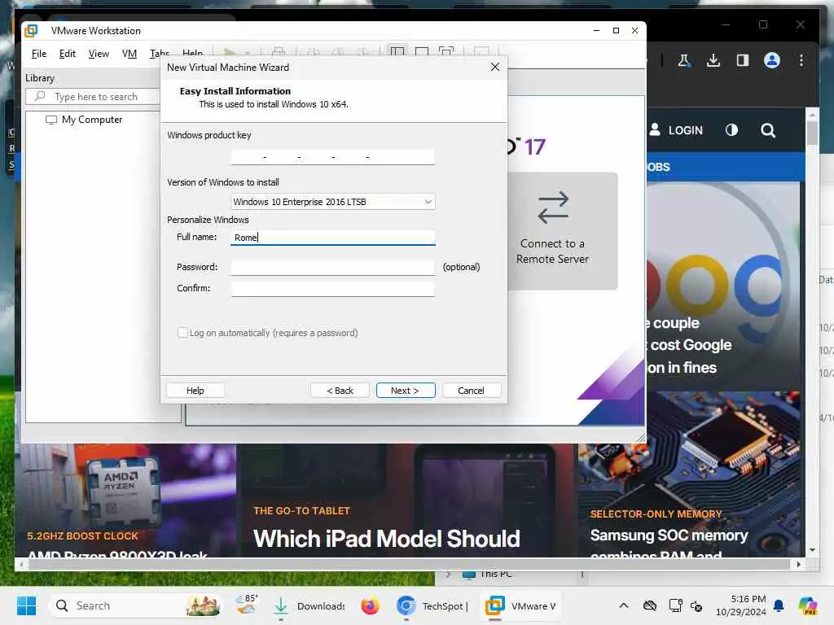Click the TechSpot search magnifier icon
Viewport: 834px width, 625px height.
point(767,130)
